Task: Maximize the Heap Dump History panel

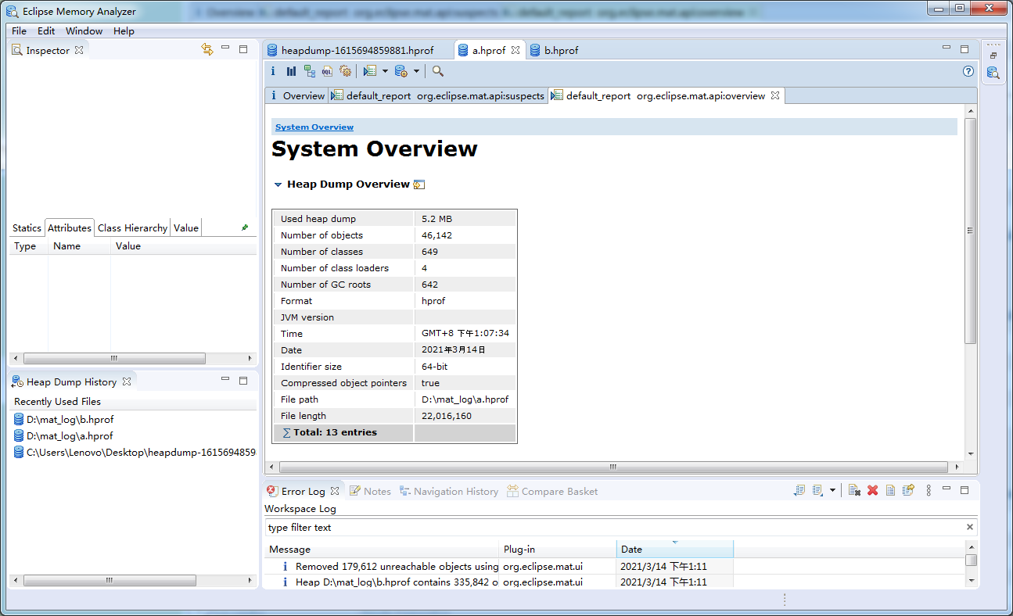Action: tap(243, 380)
